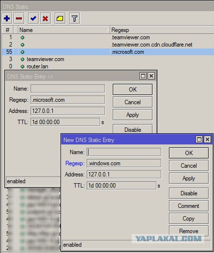Click the Comment button
This screenshot has width=214, height=253.
point(189,206)
